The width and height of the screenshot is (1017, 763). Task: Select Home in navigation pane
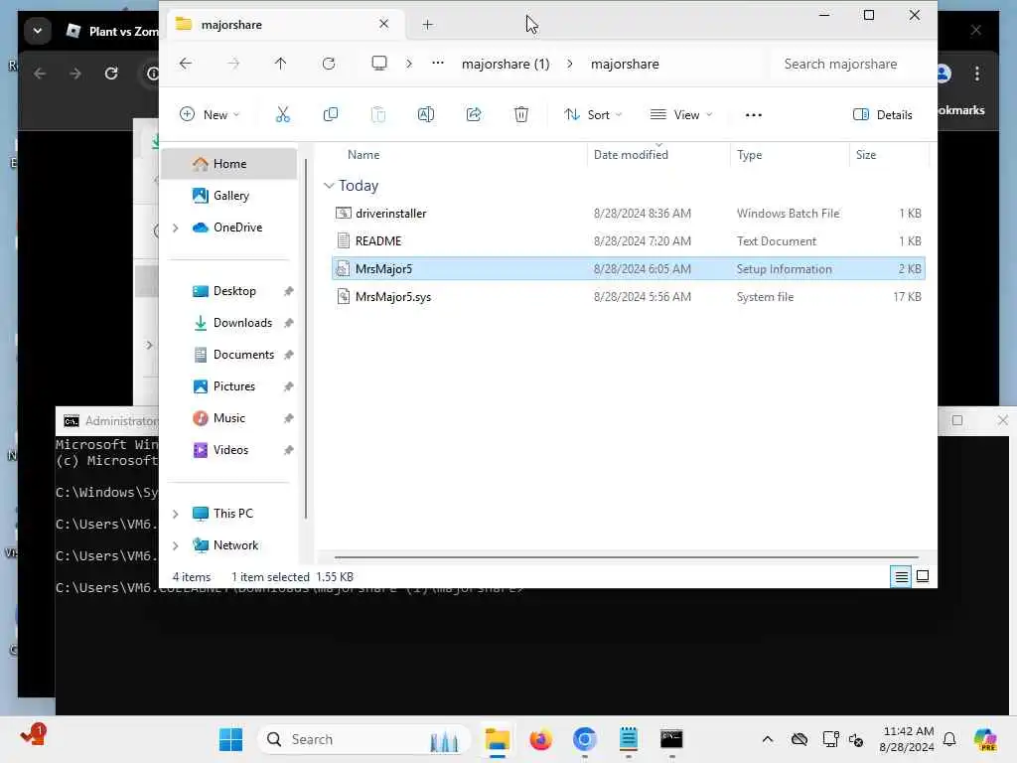tap(229, 164)
